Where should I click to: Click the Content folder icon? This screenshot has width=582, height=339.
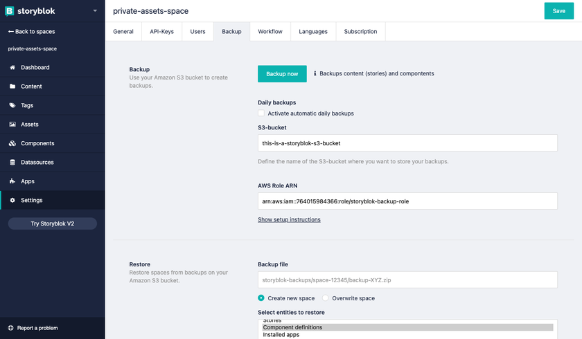tap(12, 86)
